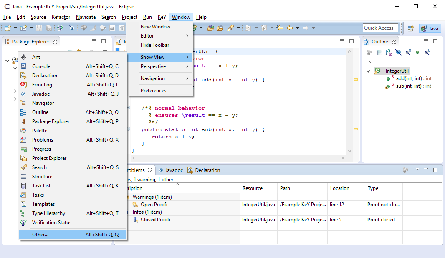The image size is (445, 258).
Task: Click the overview ruler marker beside the add method
Action: point(356,80)
